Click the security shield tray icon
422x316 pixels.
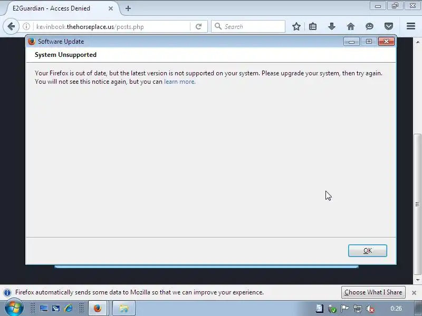coord(332,309)
